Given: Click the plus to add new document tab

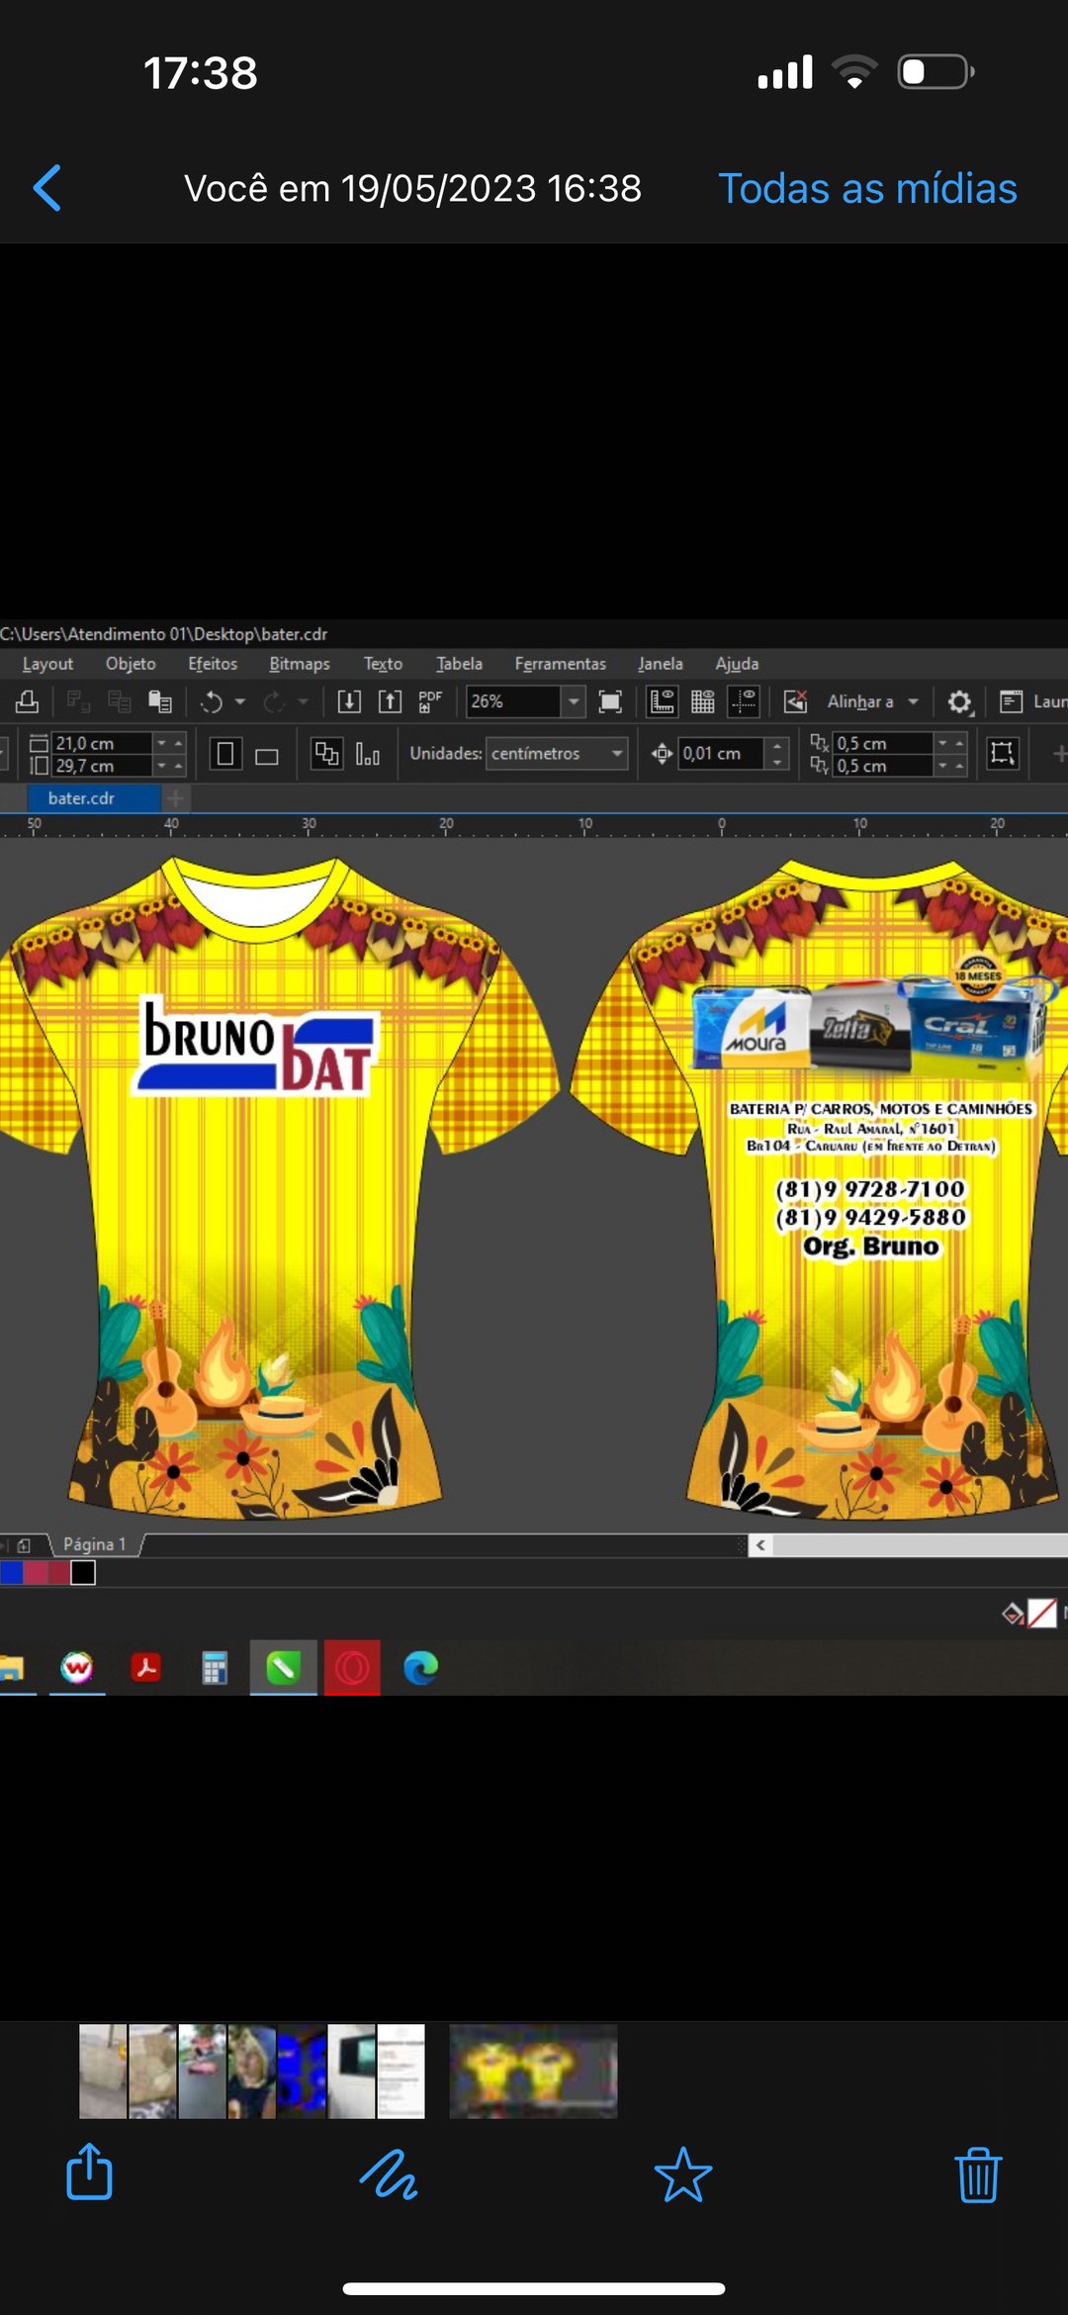Looking at the screenshot, I should [175, 798].
